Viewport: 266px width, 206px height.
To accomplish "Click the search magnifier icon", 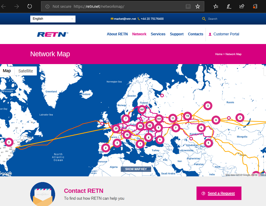I will point(204,19).
